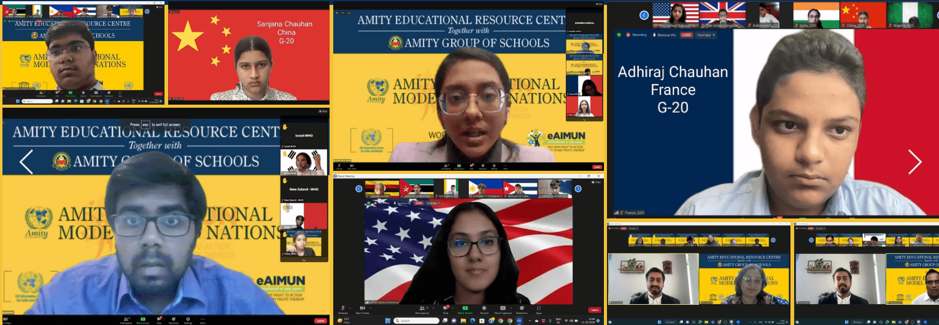Select China_WHO participant thumbnail
The image size is (939, 325).
click(304, 242)
